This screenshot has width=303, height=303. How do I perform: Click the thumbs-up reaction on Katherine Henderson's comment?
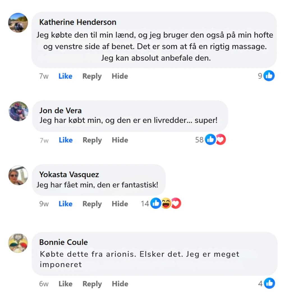[x=269, y=76]
